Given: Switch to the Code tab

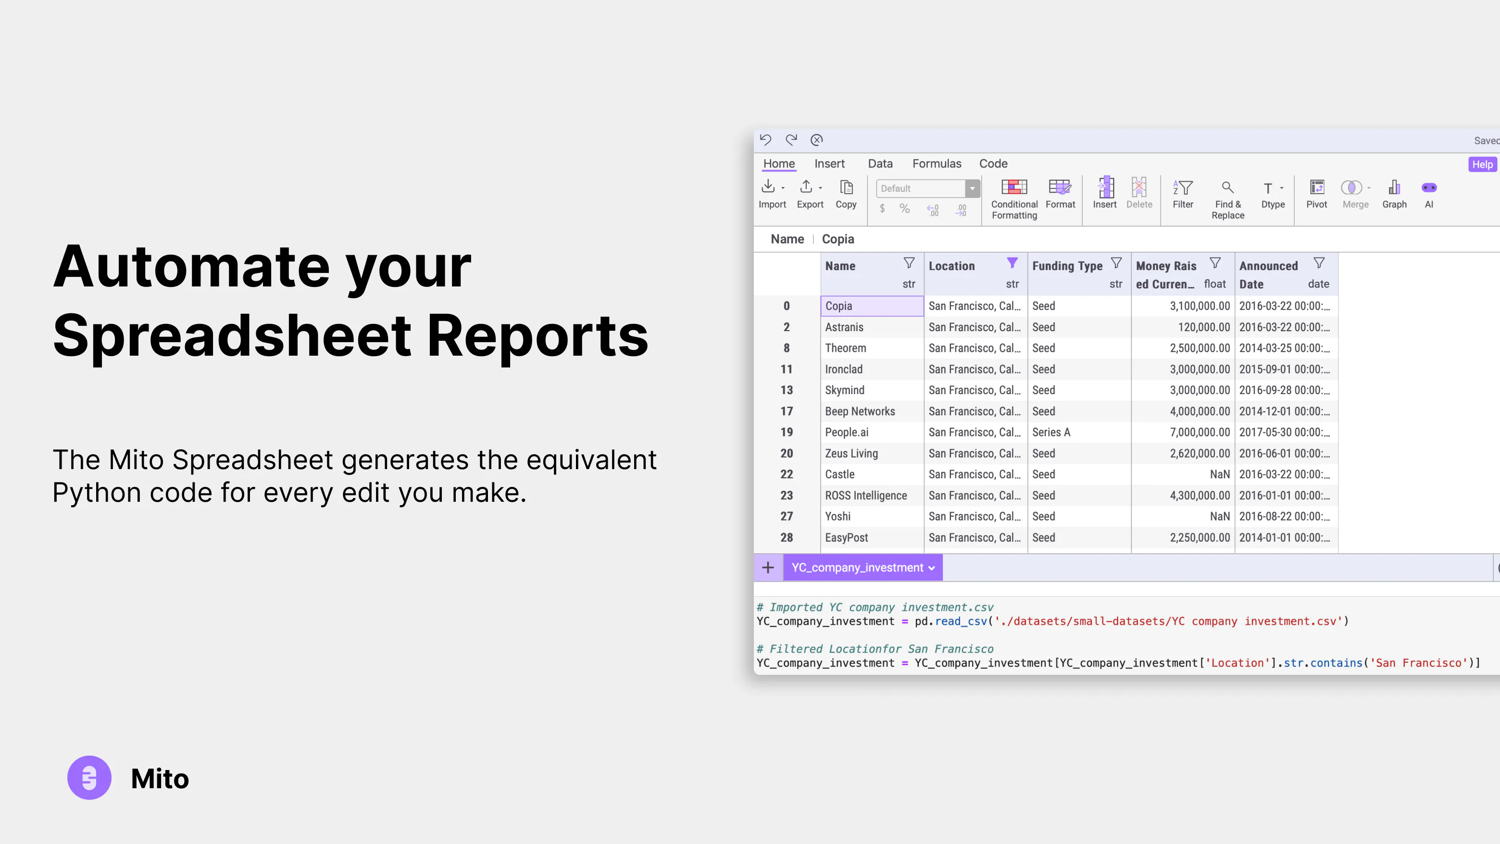Looking at the screenshot, I should (x=993, y=163).
